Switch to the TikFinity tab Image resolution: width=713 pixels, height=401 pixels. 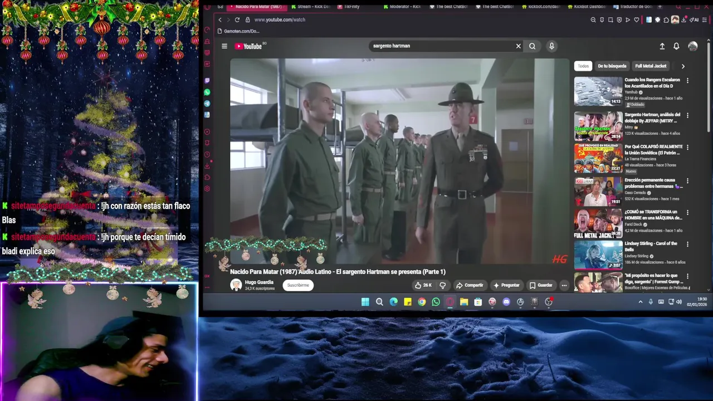click(349, 7)
